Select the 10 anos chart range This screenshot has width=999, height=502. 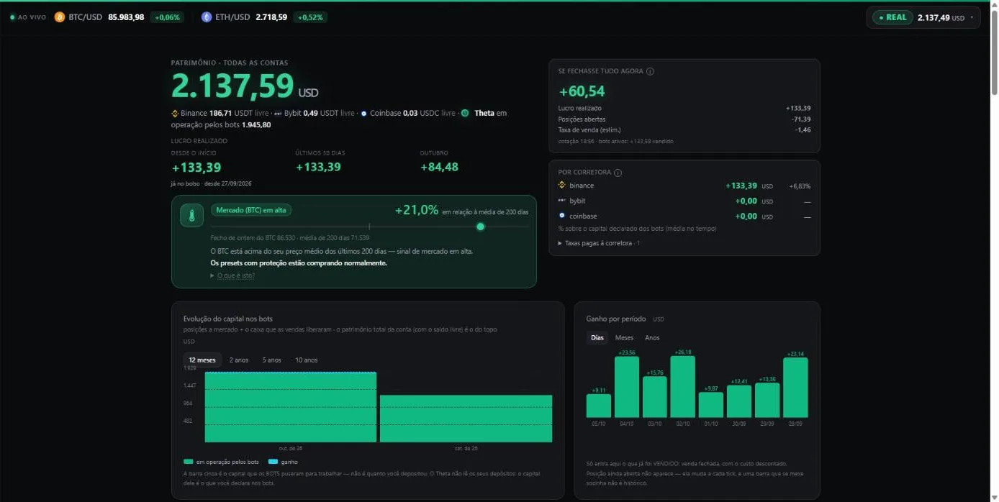coord(306,360)
